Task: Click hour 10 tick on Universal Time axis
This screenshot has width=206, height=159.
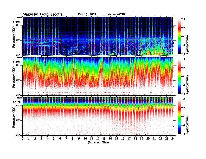Action: (x=85, y=138)
